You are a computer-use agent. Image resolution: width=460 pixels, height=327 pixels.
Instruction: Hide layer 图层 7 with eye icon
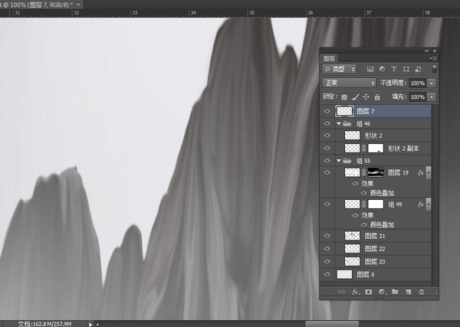pyautogui.click(x=327, y=111)
